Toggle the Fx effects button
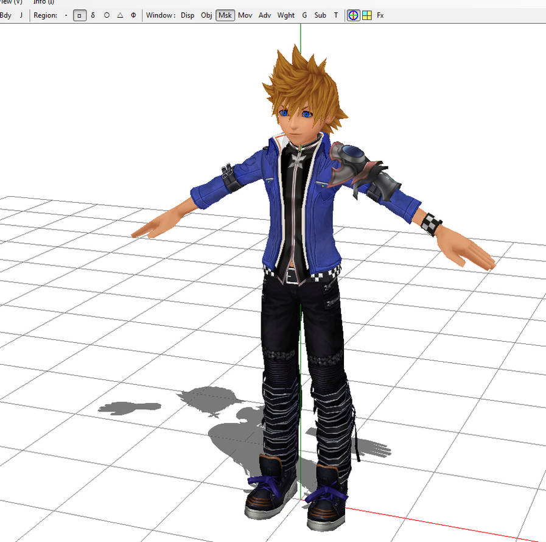 380,15
